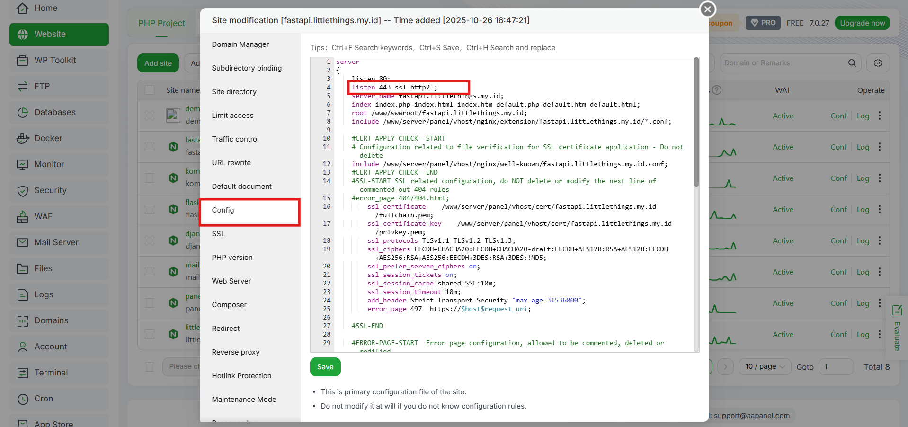
Task: Click the config editor vertical scrollbar
Action: [696, 122]
